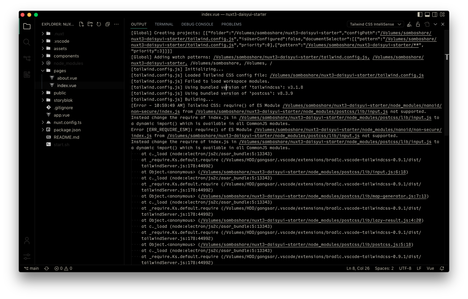Expand the public folder

tap(43, 93)
